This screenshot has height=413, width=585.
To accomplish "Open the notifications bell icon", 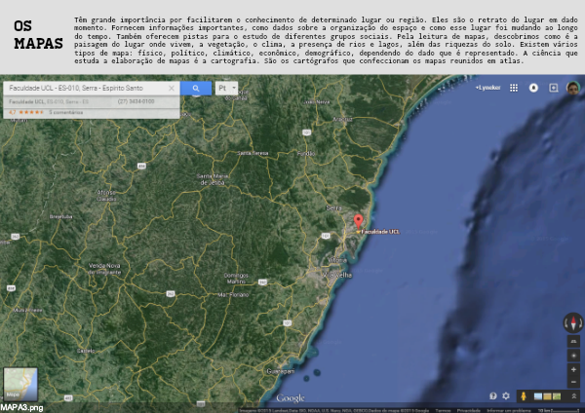I will click(x=533, y=88).
